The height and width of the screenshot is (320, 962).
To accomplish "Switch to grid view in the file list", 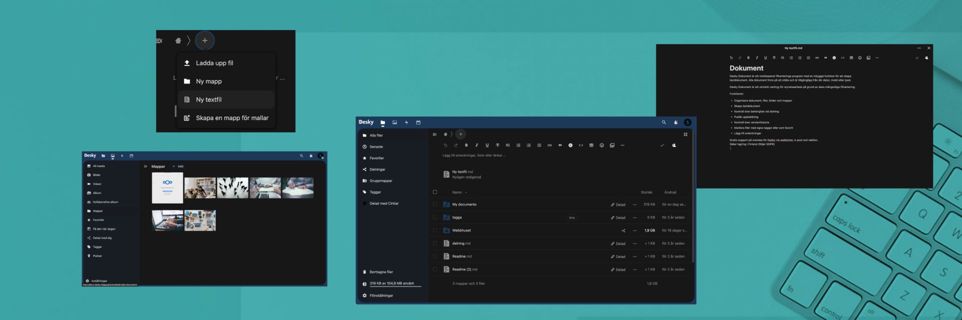I will (685, 134).
